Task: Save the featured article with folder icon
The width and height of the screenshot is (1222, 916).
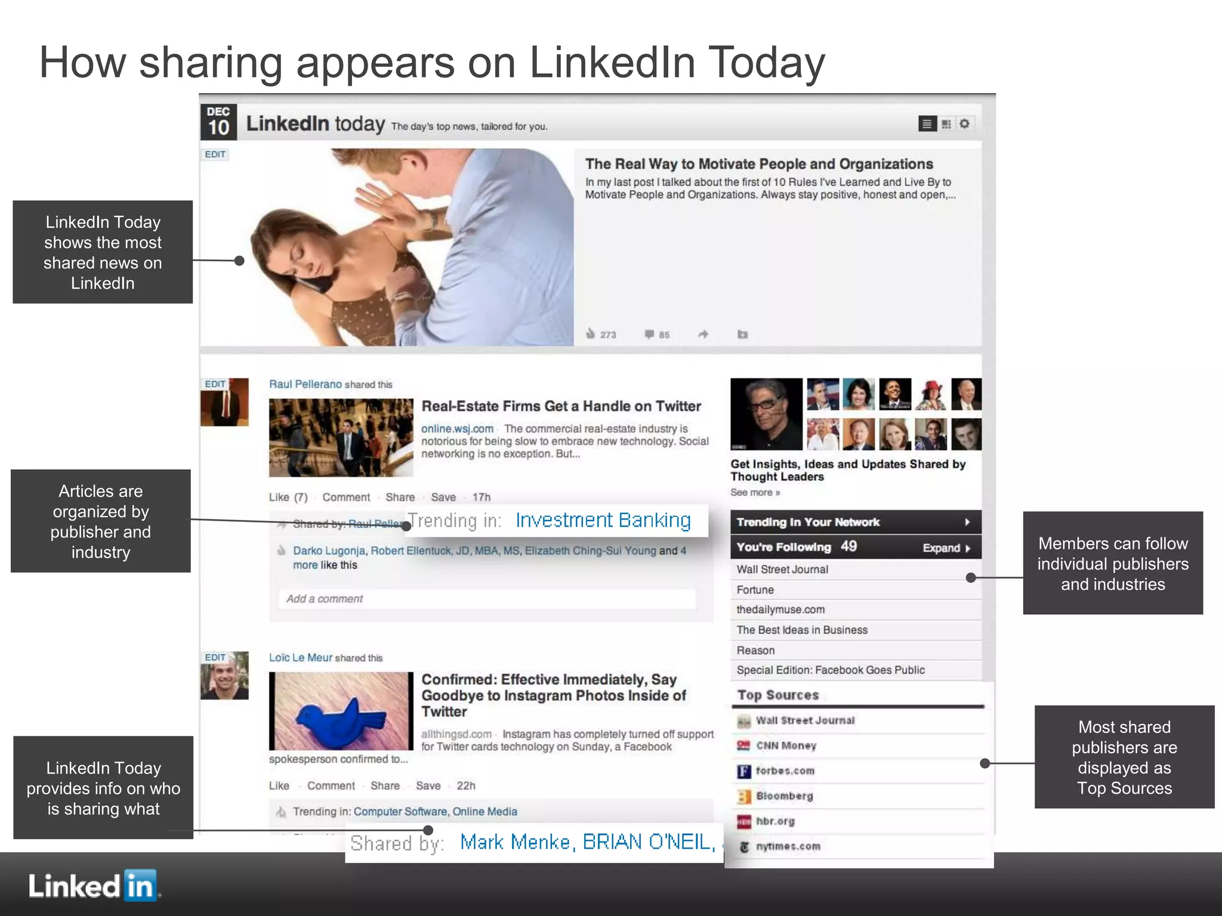Action: (742, 334)
